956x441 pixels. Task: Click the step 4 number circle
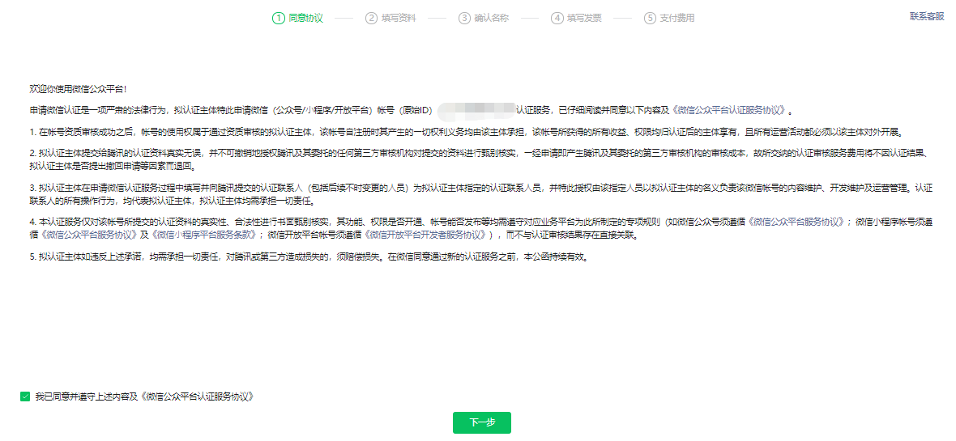557,18
